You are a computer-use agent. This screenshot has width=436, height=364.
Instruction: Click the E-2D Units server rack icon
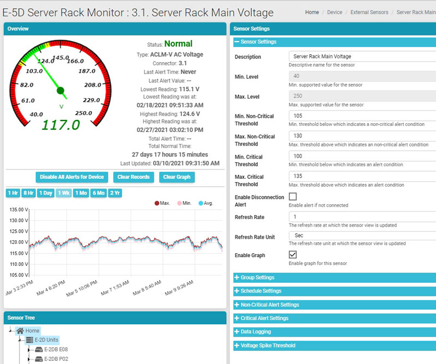point(29,340)
